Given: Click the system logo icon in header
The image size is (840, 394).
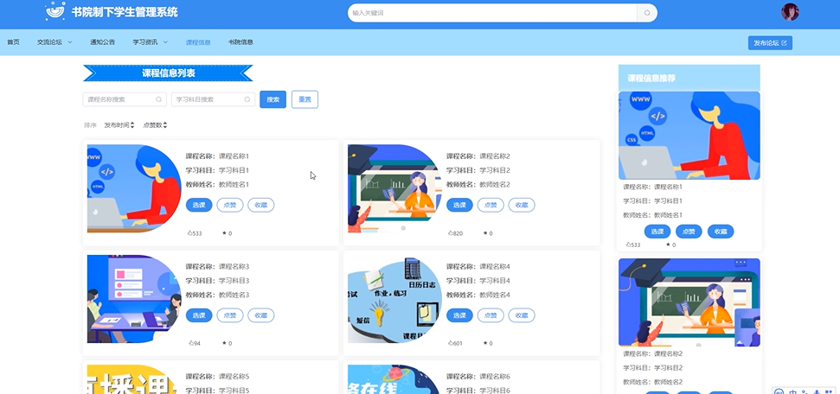Looking at the screenshot, I should 55,11.
